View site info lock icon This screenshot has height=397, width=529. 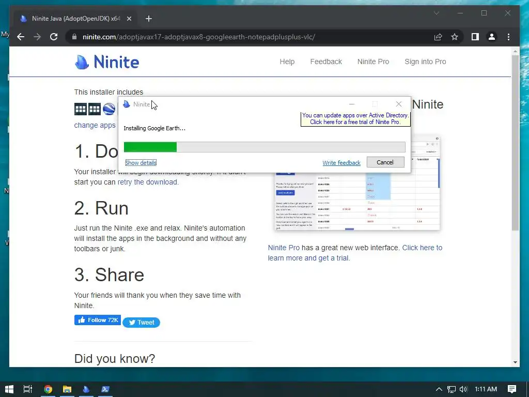74,37
